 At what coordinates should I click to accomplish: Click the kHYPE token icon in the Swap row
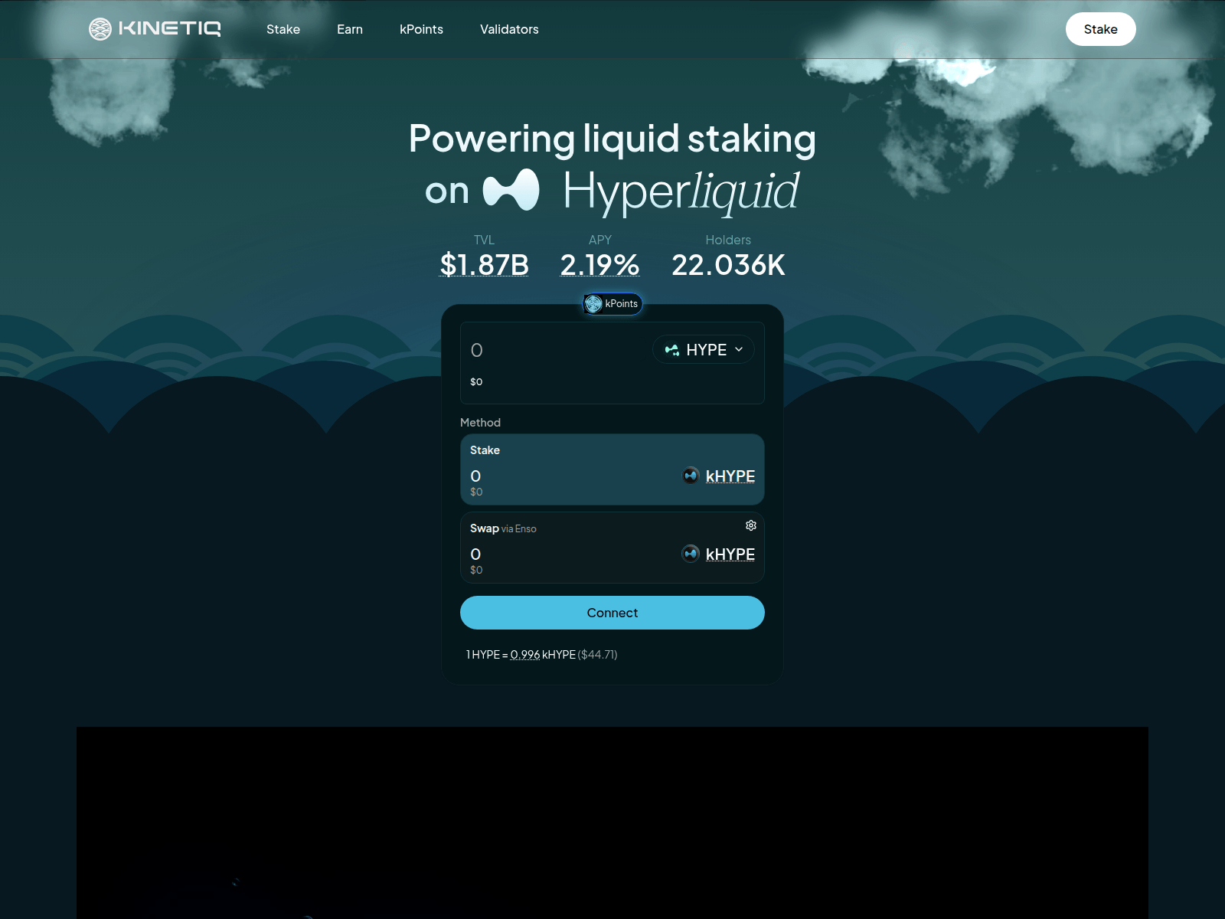691,554
